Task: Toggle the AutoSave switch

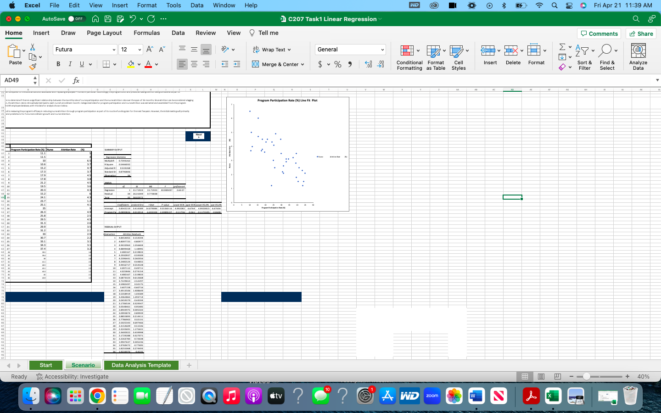Action: tap(76, 19)
